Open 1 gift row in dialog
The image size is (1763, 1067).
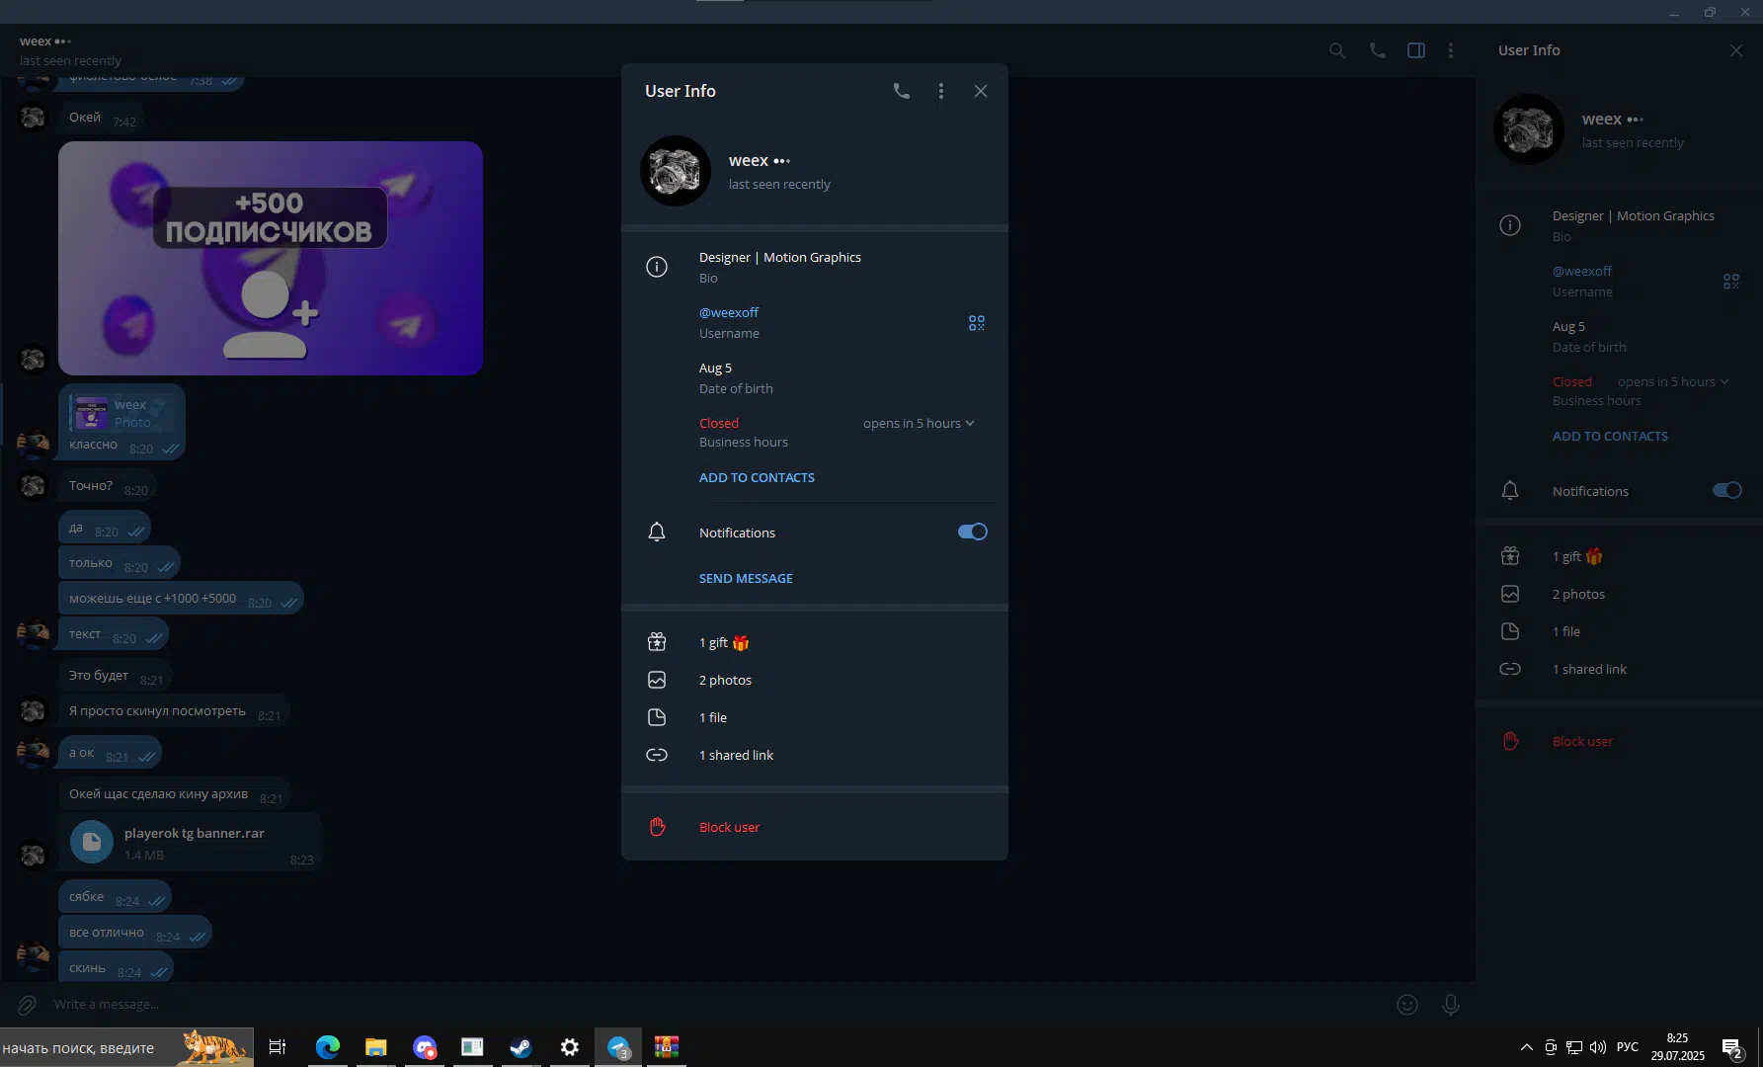pyautogui.click(x=815, y=642)
